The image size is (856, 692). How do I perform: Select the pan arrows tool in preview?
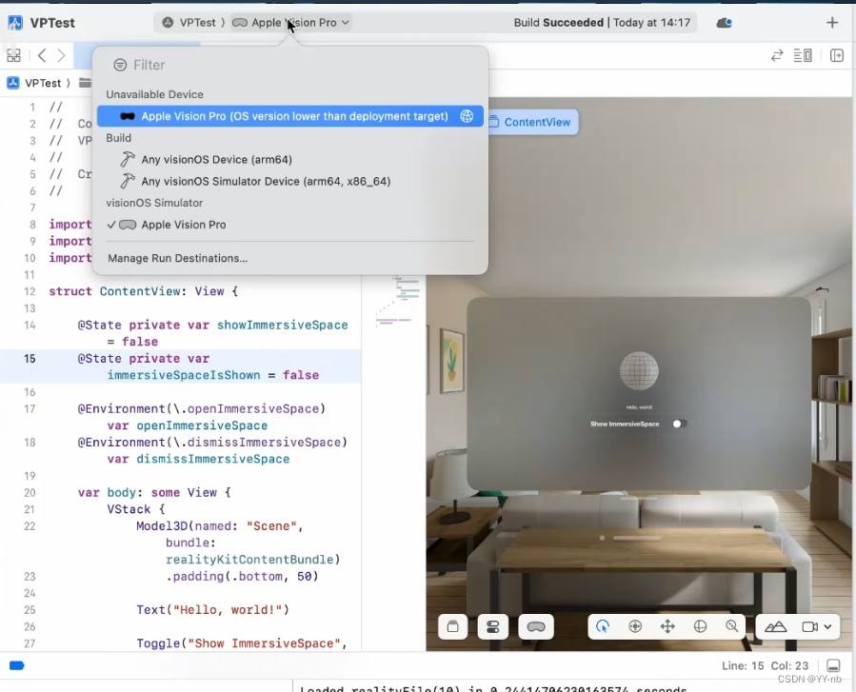point(667,626)
